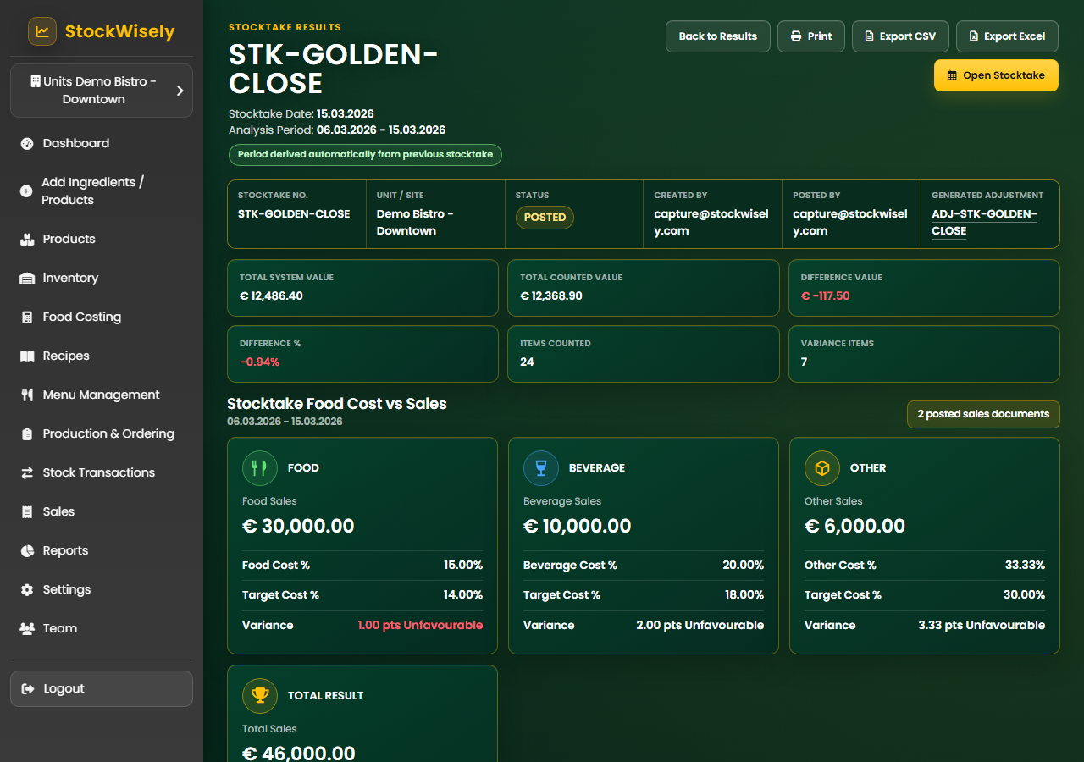Click the STK-GOLDEN-CLOSE page heading
Screen dimensions: 1084x762
(334, 69)
